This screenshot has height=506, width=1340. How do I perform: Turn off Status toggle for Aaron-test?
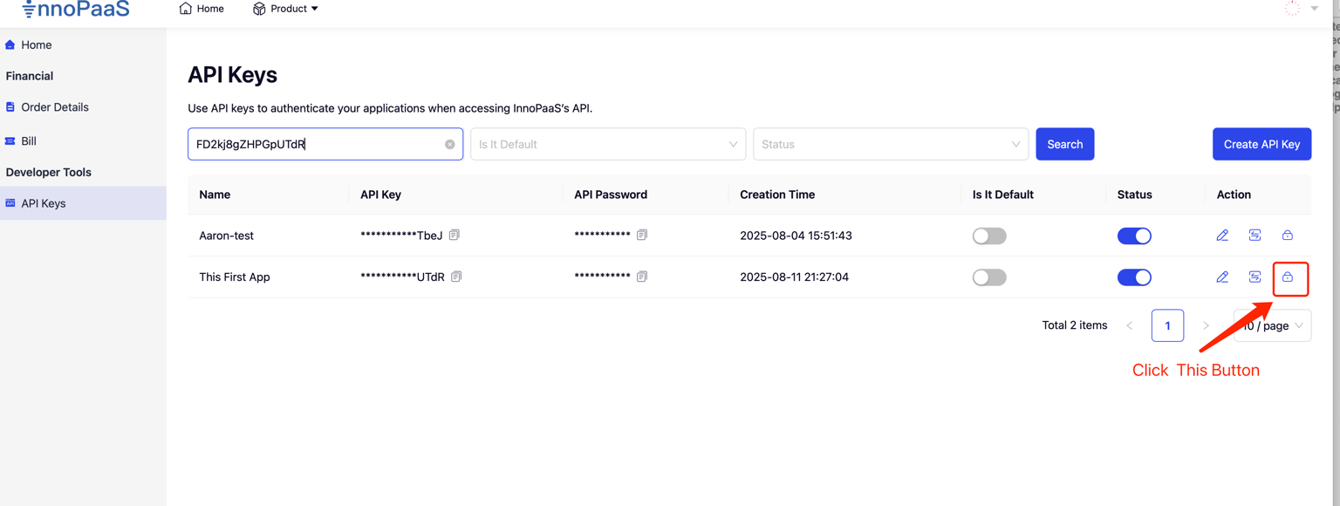[x=1134, y=236]
